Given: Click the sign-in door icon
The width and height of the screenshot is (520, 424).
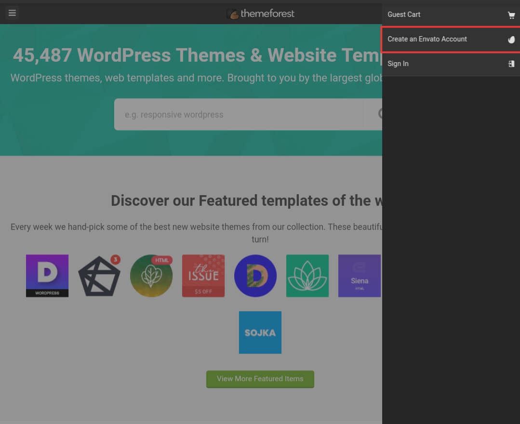Looking at the screenshot, I should point(511,64).
